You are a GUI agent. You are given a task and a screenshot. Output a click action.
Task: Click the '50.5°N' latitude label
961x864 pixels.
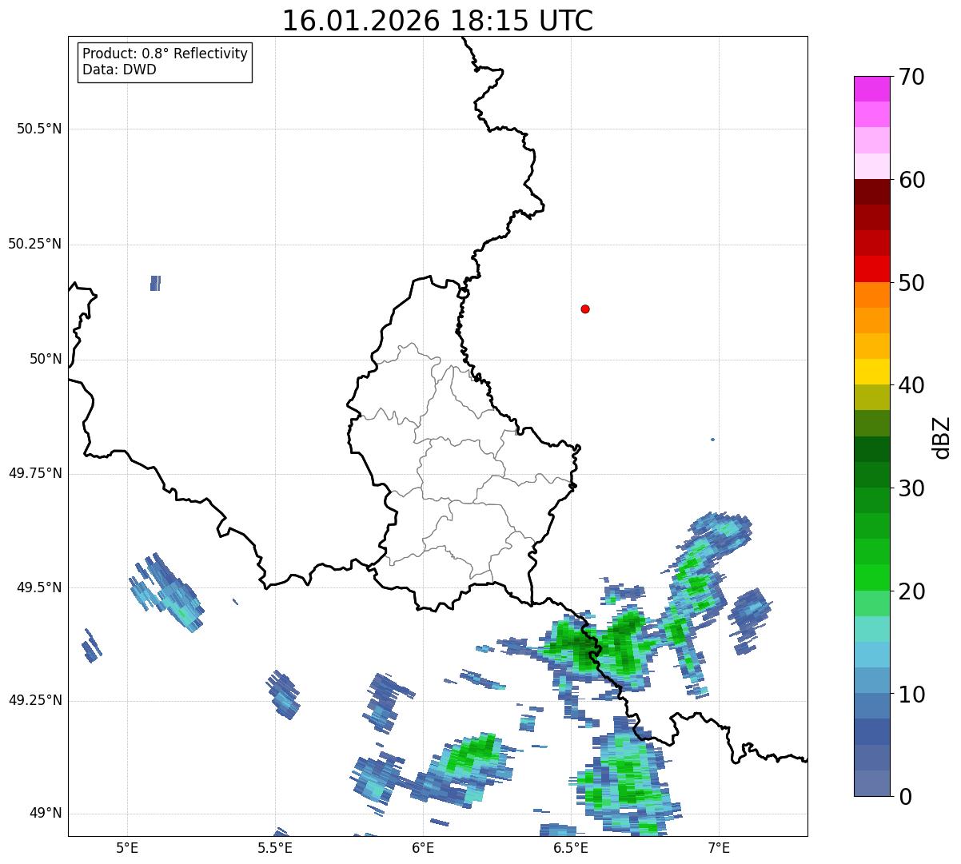[39, 129]
